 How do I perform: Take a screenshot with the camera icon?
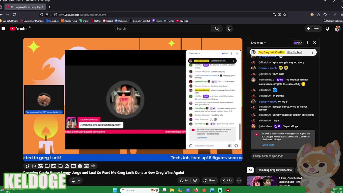(x=80, y=166)
